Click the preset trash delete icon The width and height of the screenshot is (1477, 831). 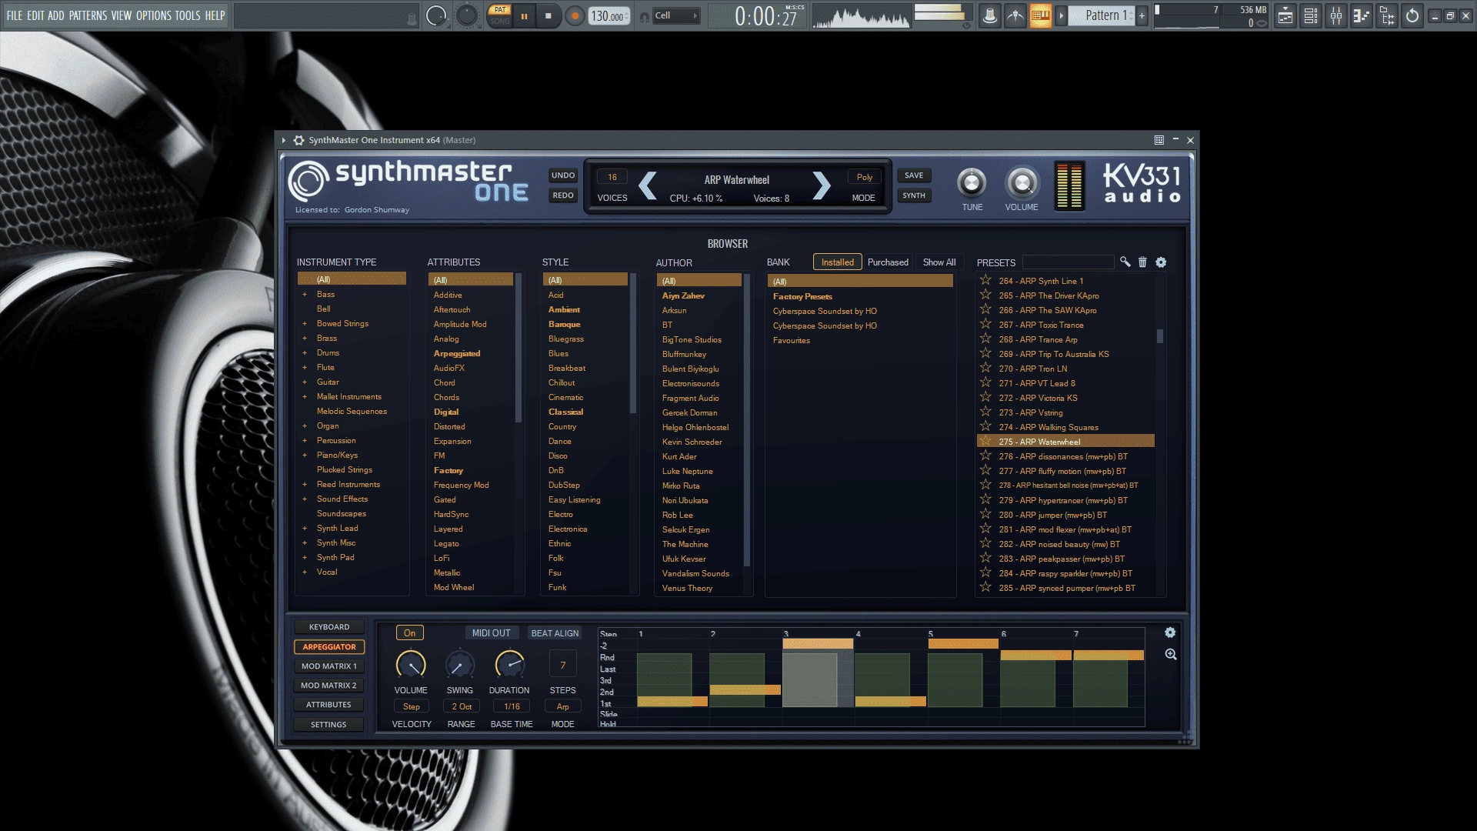pos(1142,262)
